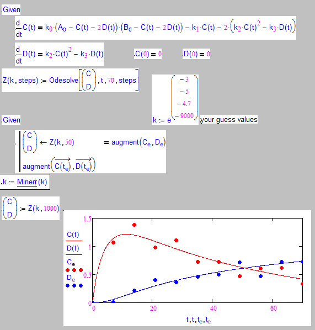Click the Minerr function name
Screen dimensions: 315x330
pyautogui.click(x=26, y=182)
